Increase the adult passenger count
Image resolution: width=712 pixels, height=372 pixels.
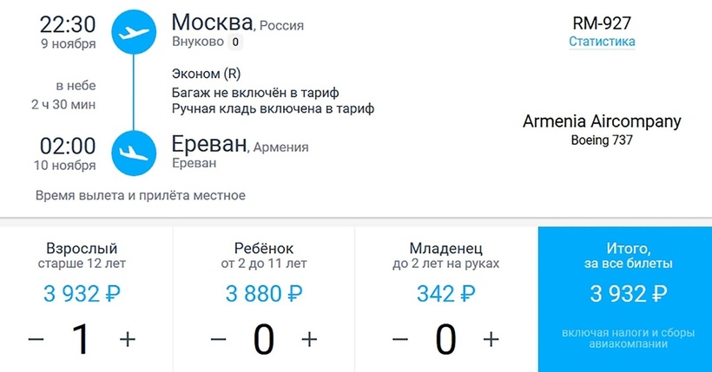click(128, 339)
